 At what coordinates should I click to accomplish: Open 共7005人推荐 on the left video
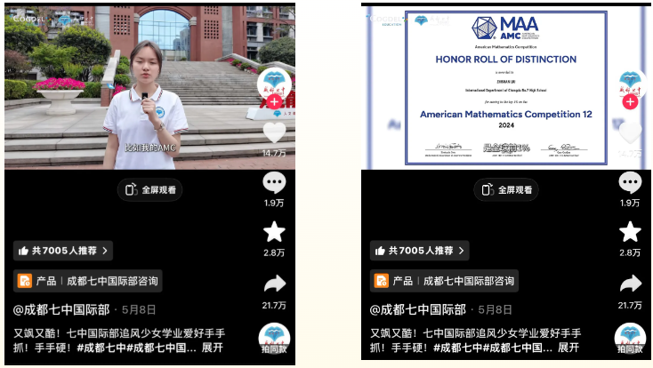point(63,251)
